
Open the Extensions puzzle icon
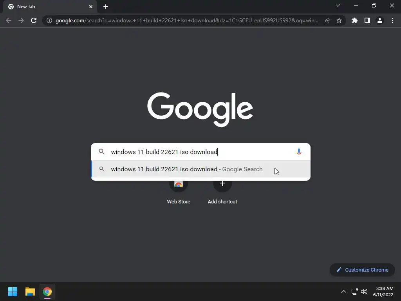click(x=354, y=20)
